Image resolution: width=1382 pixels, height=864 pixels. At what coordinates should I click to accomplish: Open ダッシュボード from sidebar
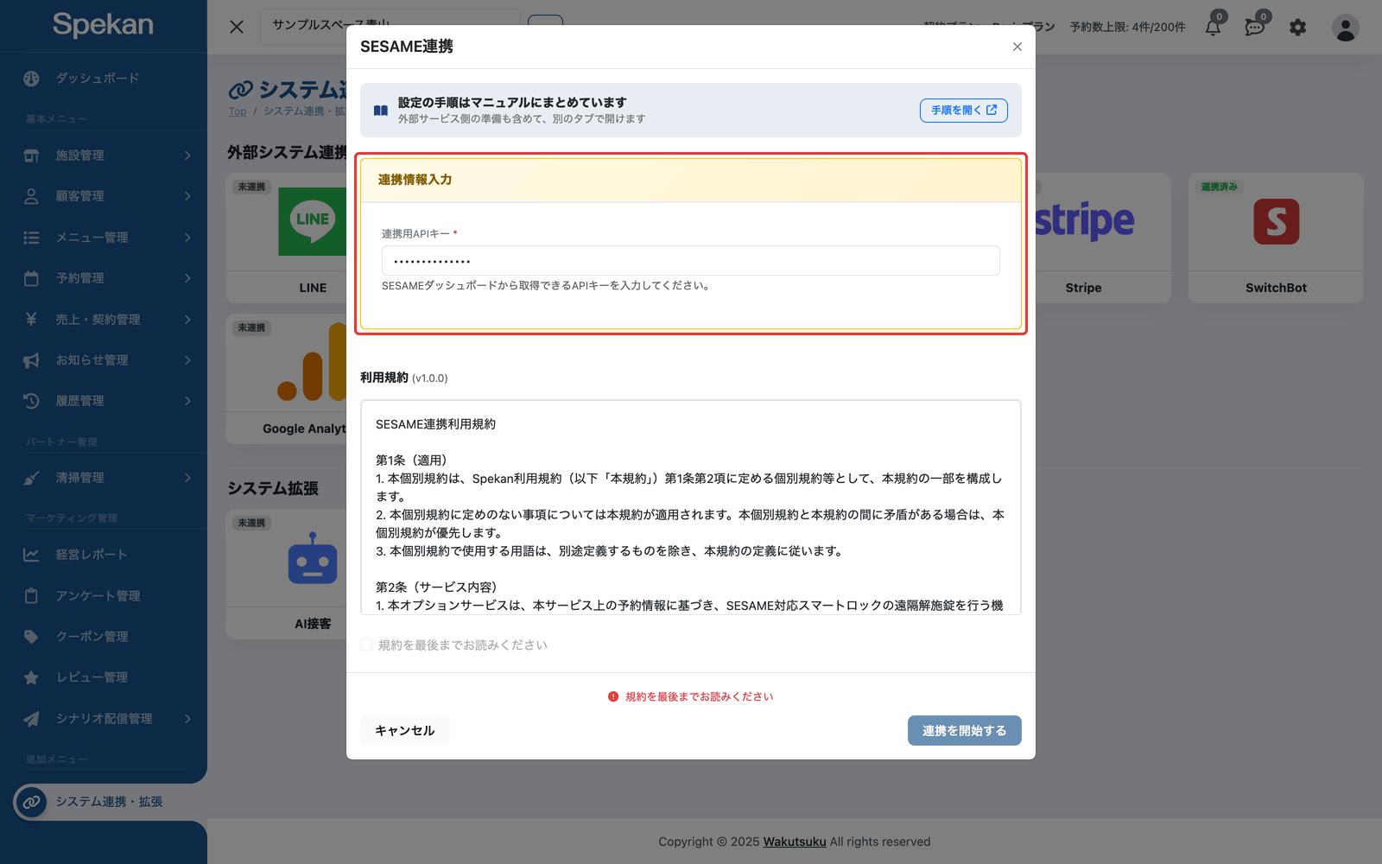pyautogui.click(x=97, y=79)
